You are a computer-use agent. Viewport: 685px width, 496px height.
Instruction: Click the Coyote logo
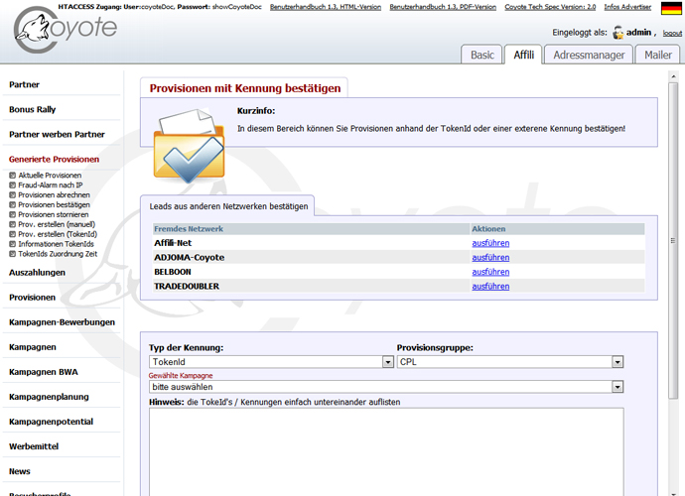(66, 30)
